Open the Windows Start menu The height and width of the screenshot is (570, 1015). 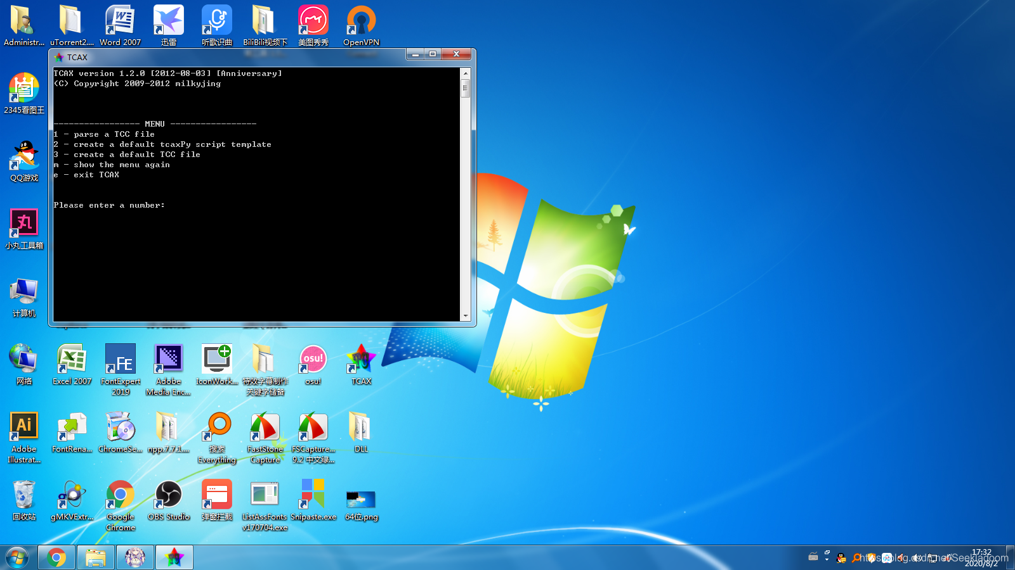17,558
